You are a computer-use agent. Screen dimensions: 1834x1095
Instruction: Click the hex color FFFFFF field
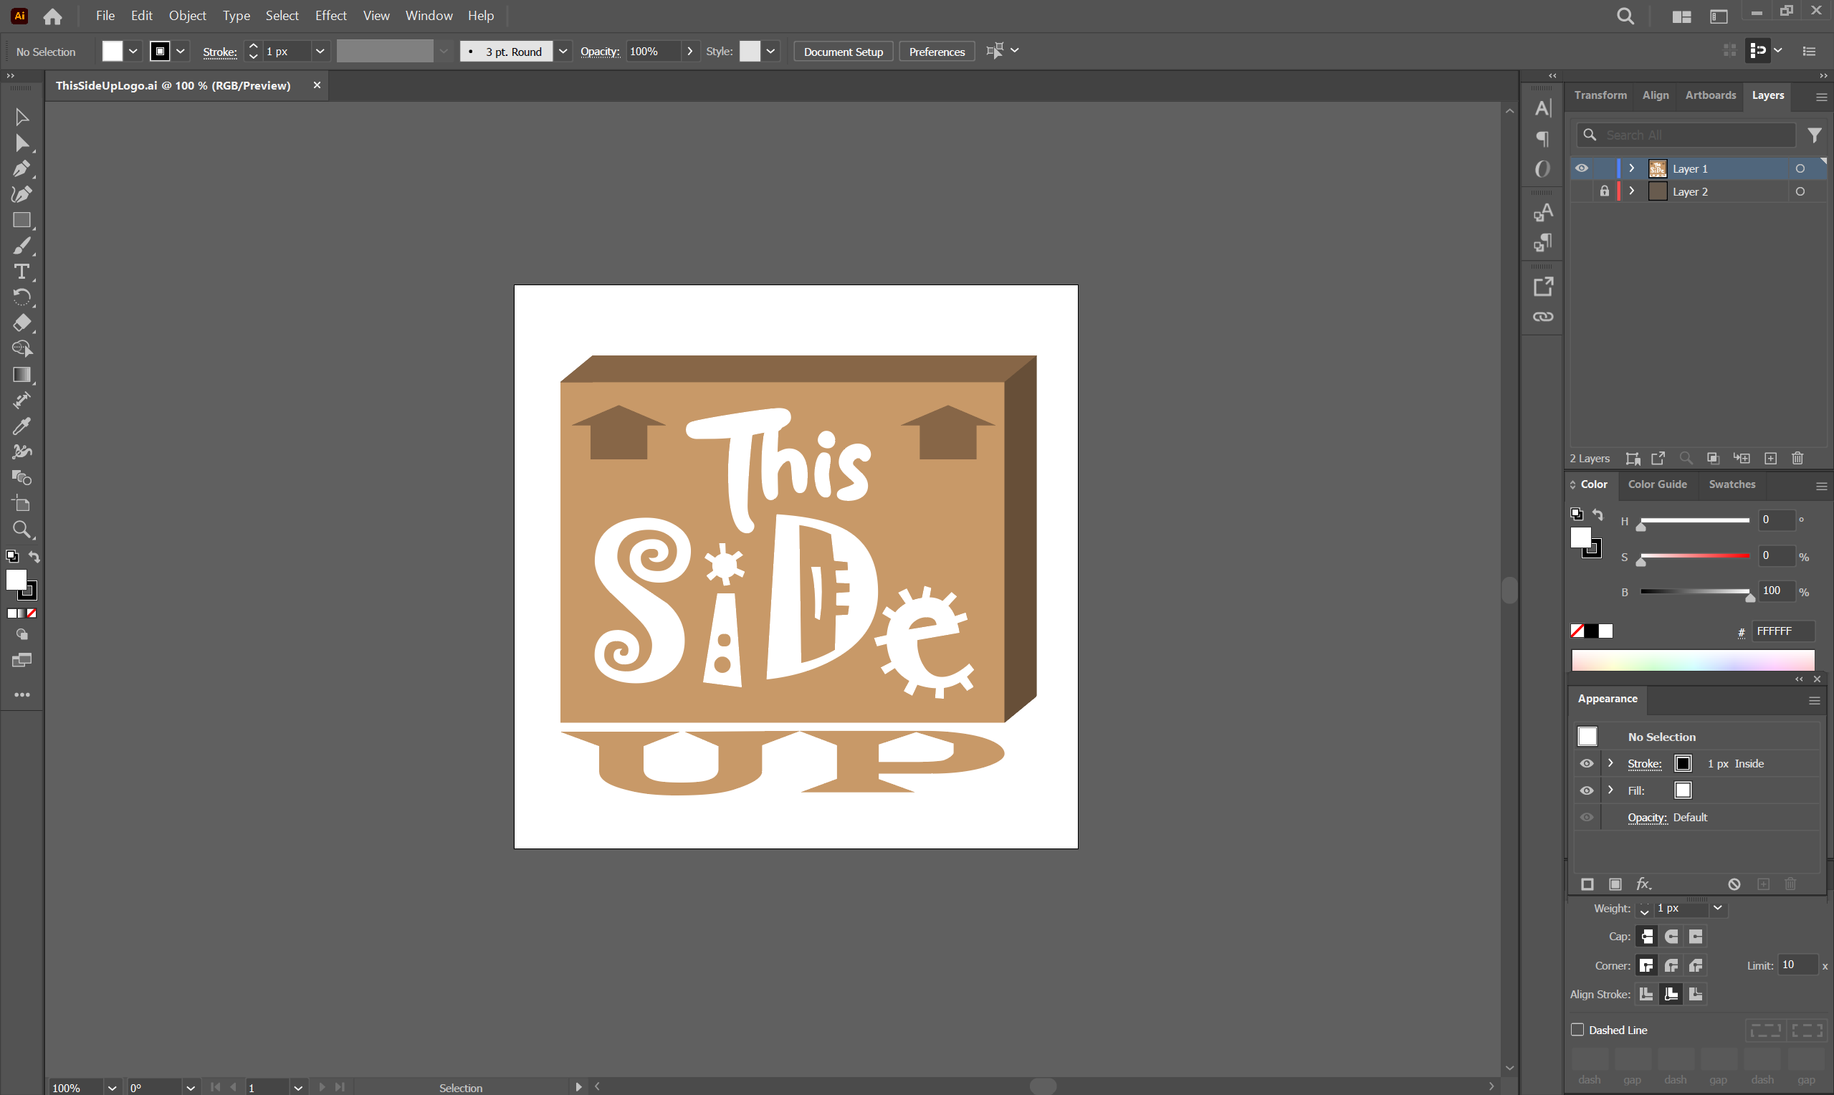(1782, 631)
